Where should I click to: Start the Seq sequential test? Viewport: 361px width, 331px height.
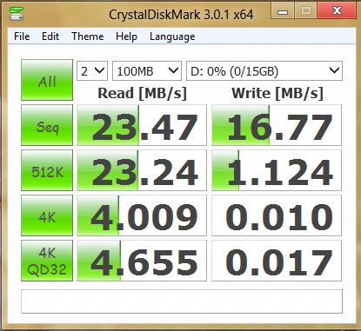coord(47,125)
